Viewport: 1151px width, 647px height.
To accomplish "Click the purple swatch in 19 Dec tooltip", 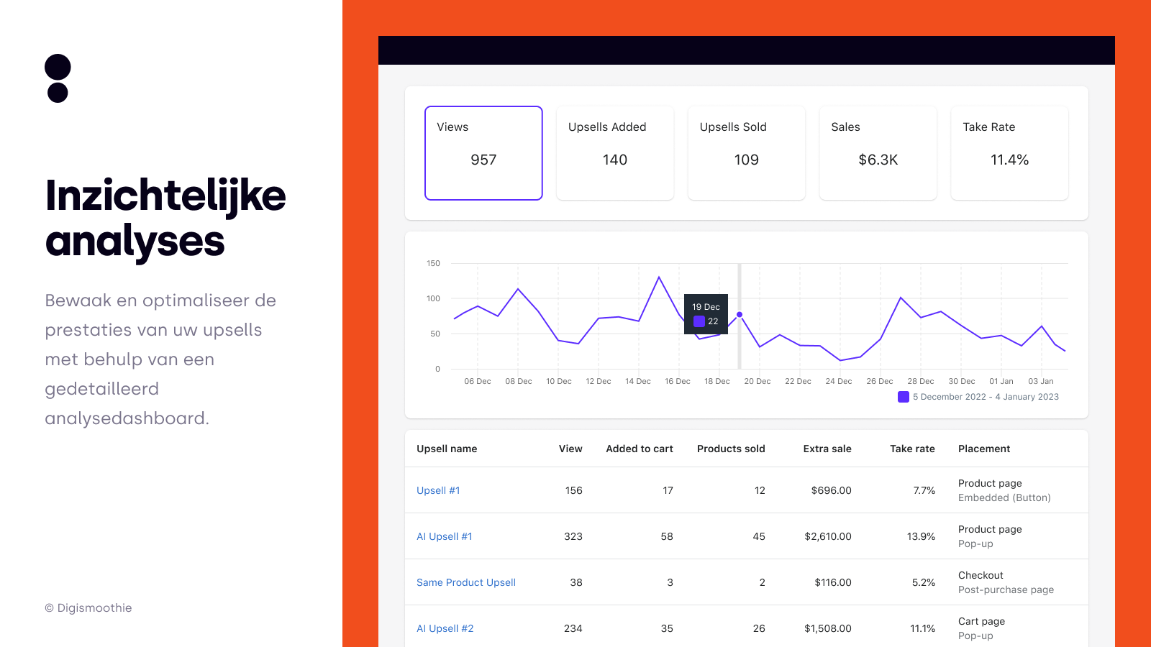I will coord(699,321).
